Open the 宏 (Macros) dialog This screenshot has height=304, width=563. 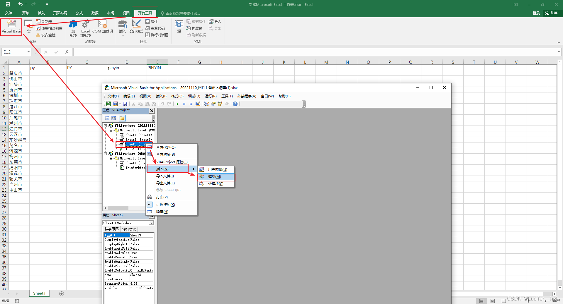[x=28, y=27]
